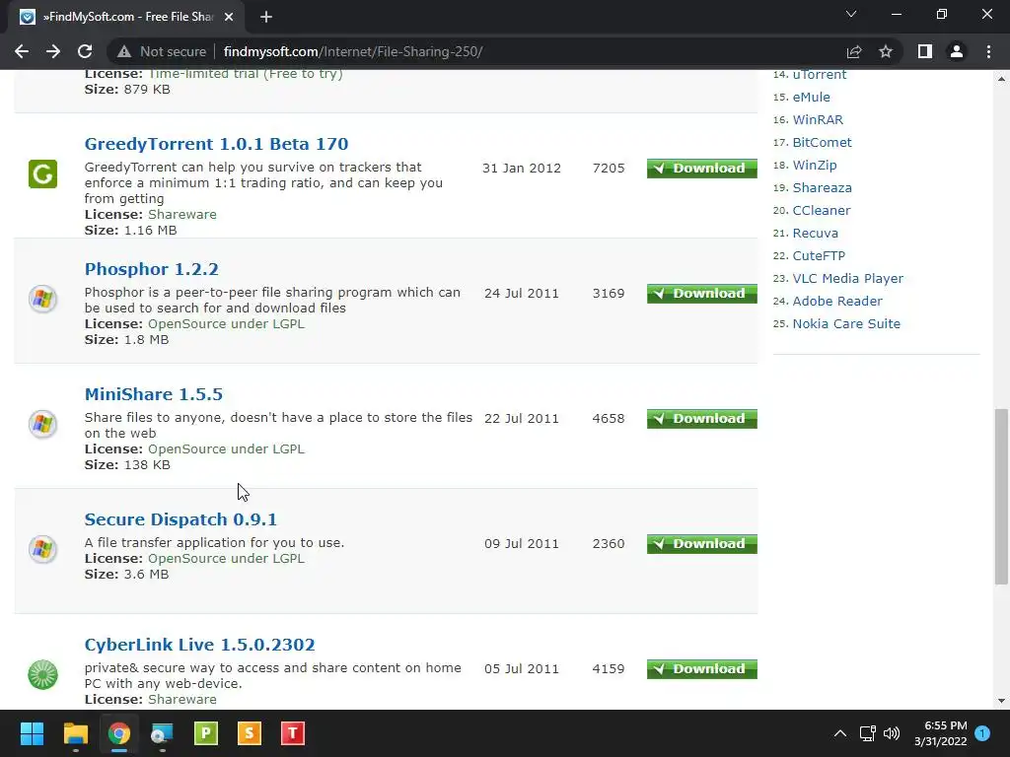1010x757 pixels.
Task: Click GreedyTorrent's Shareware license link
Action: click(182, 214)
